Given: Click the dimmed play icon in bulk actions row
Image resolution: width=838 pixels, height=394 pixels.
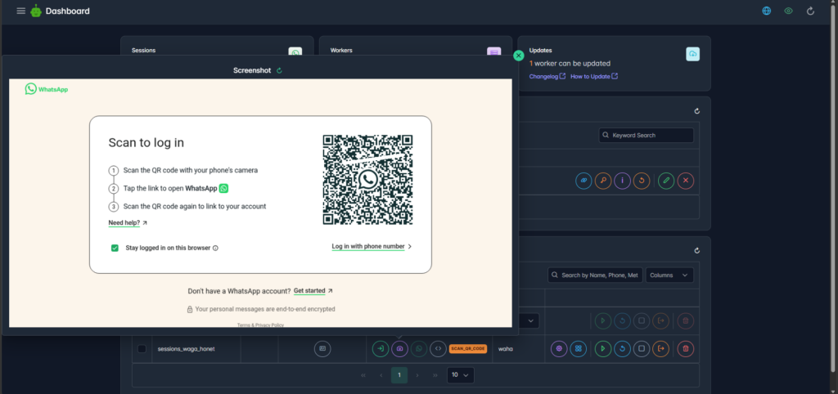Looking at the screenshot, I should pyautogui.click(x=603, y=321).
